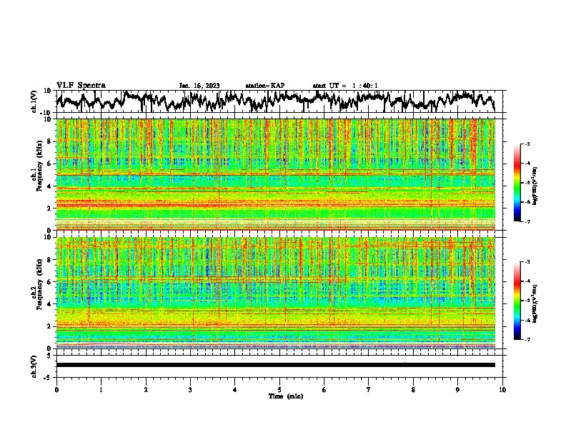Image resolution: width=566 pixels, height=437 pixels.
Task: Click time axis tick label "1"
Action: coord(101,390)
